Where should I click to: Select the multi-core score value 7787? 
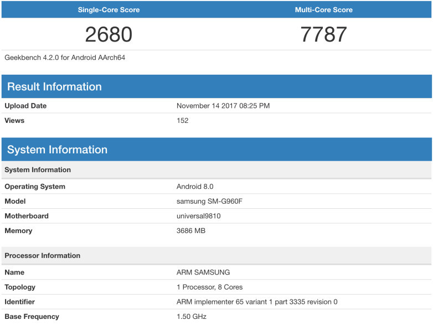324,34
